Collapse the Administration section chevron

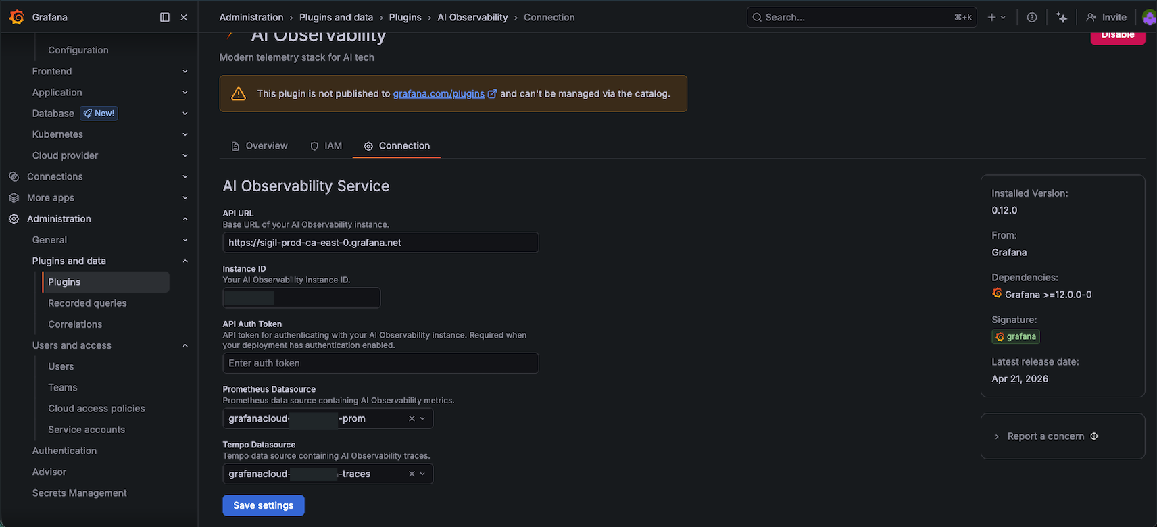click(x=185, y=219)
